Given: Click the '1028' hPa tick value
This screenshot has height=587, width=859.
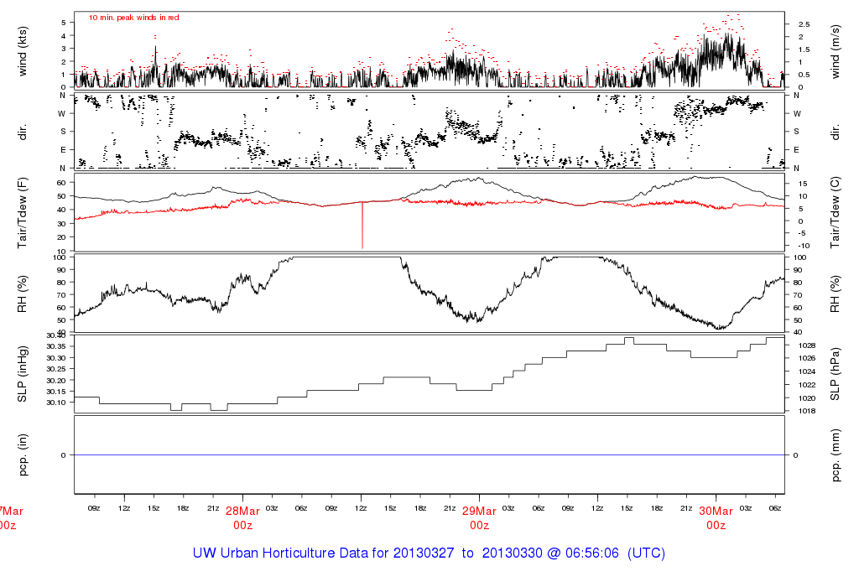Looking at the screenshot, I should click(807, 345).
